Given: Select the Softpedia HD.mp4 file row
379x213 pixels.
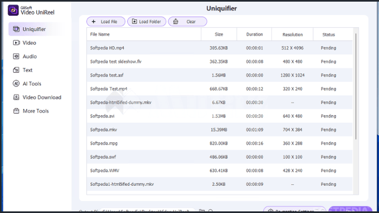Looking at the screenshot, I should [219, 48].
